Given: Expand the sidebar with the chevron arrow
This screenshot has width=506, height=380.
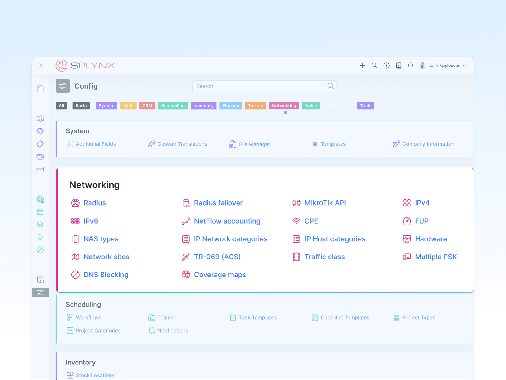Looking at the screenshot, I should click(x=40, y=66).
